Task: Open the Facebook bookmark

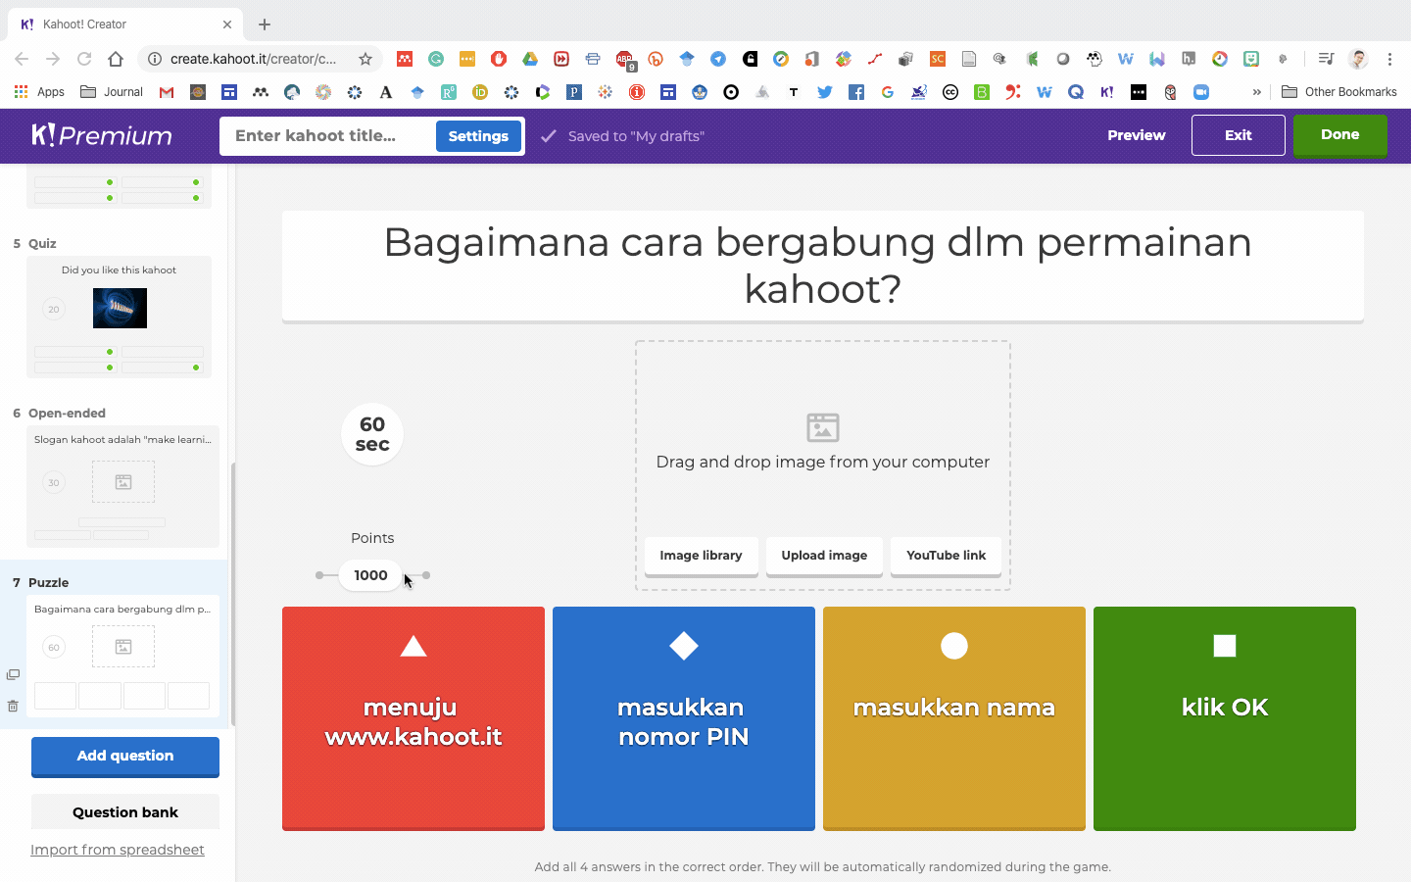Action: [856, 92]
